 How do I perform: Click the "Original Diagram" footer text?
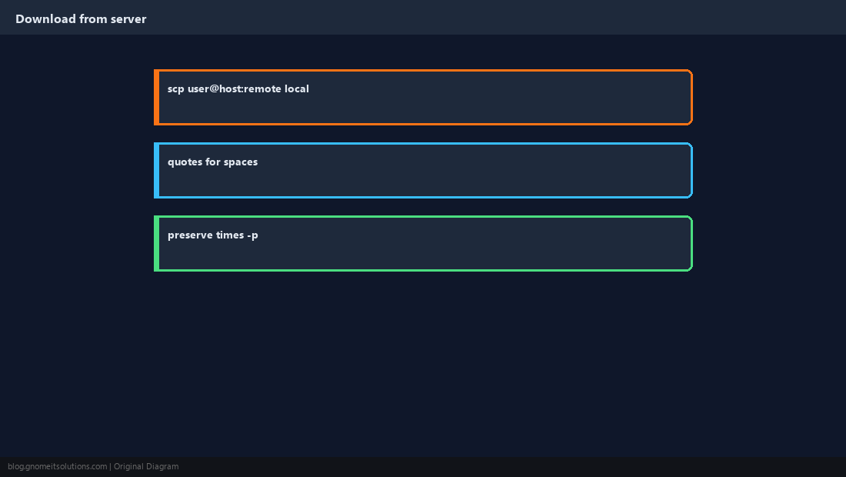click(146, 467)
